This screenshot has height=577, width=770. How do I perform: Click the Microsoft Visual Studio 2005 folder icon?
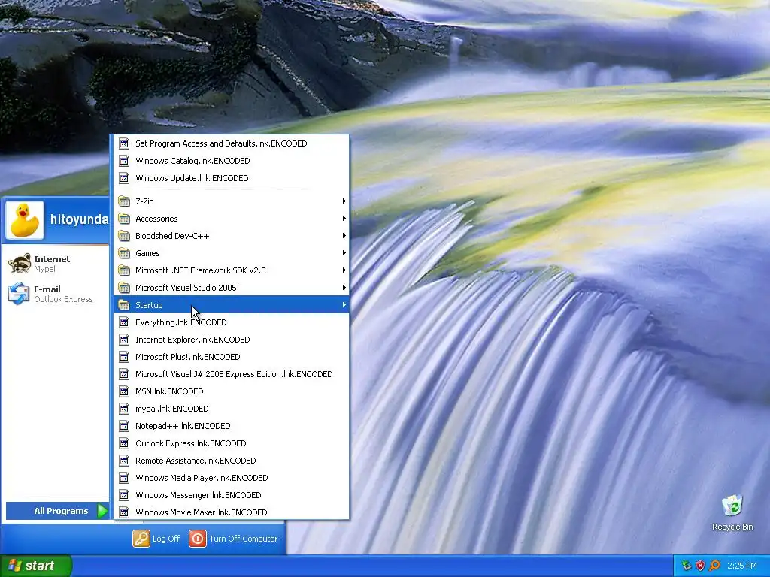(x=124, y=288)
